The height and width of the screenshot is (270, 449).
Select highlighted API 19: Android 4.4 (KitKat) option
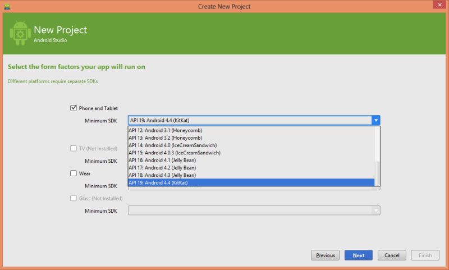click(x=251, y=182)
